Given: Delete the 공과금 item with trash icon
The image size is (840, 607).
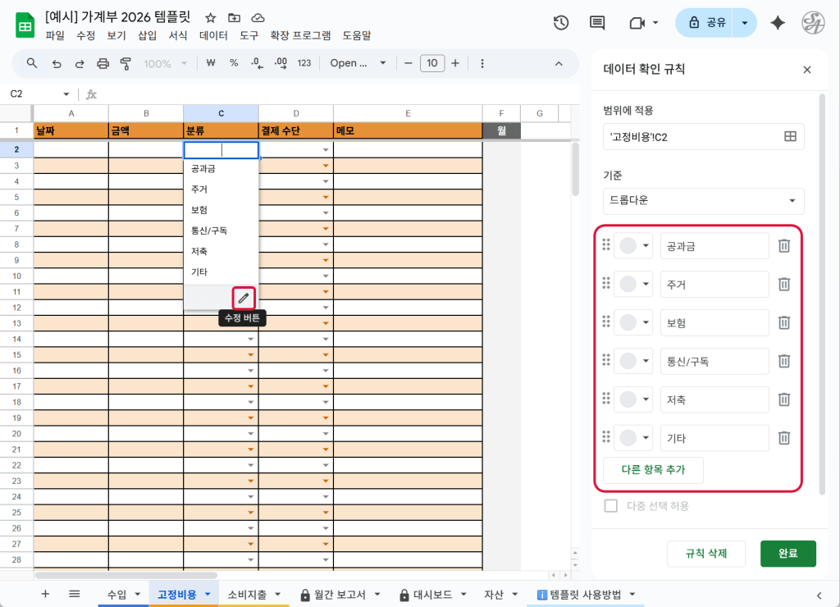Looking at the screenshot, I should [784, 245].
